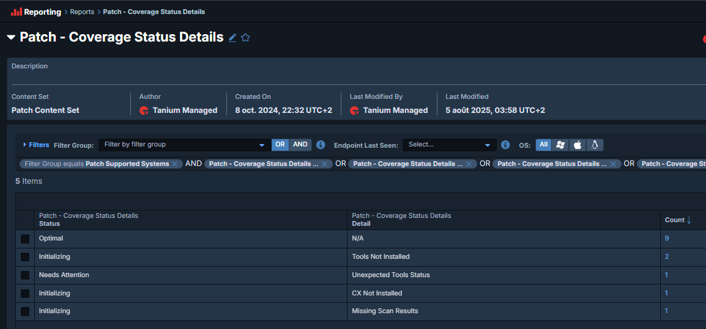The height and width of the screenshot is (329, 706).
Task: Open the Endpoint Last Seen dropdown
Action: pyautogui.click(x=449, y=145)
